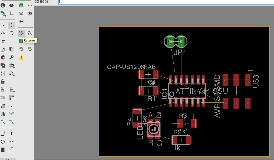Select the Split tool
The height and width of the screenshot is (160, 274).
3,106
